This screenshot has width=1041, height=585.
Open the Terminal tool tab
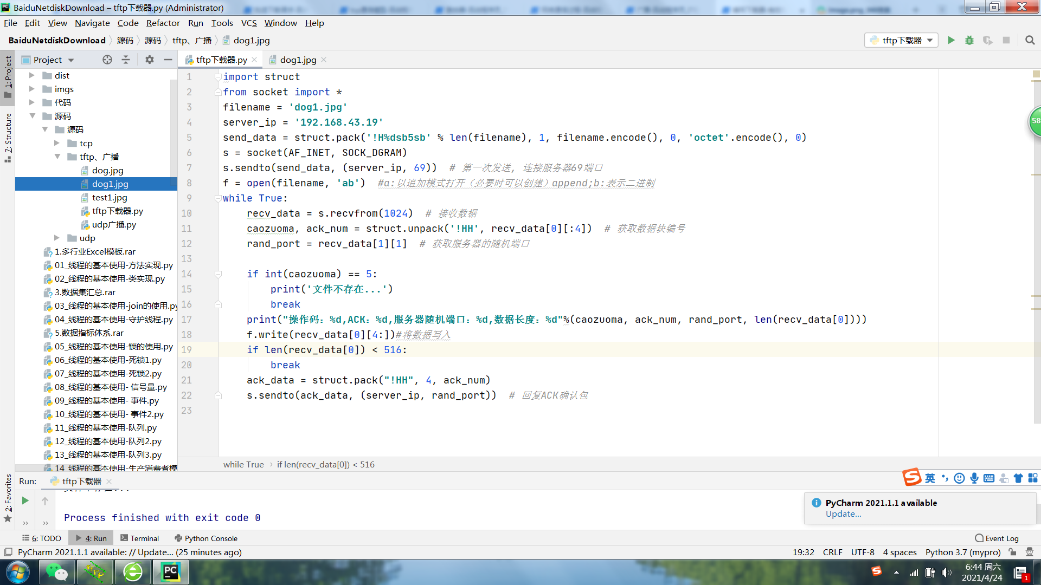[x=139, y=538]
